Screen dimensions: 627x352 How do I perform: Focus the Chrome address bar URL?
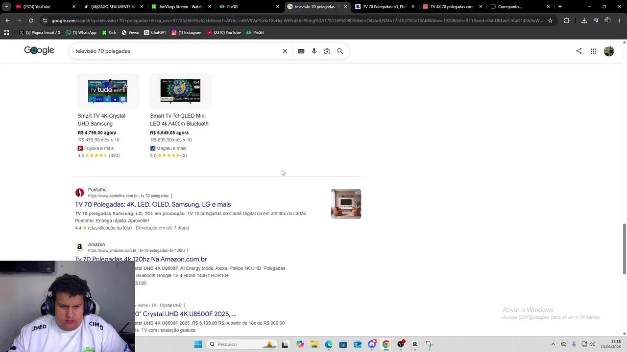click(x=297, y=21)
